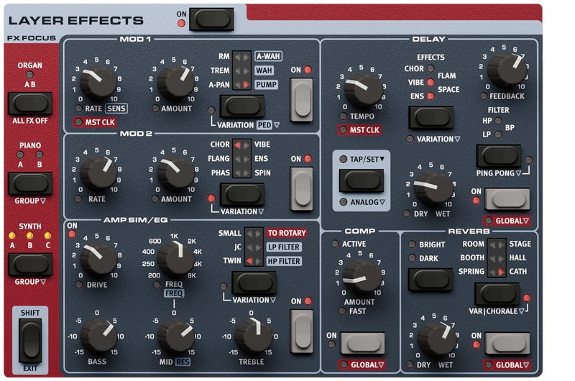The height and width of the screenshot is (381, 575).
Task: Switch on the MOD 1 effect
Action: (x=301, y=99)
